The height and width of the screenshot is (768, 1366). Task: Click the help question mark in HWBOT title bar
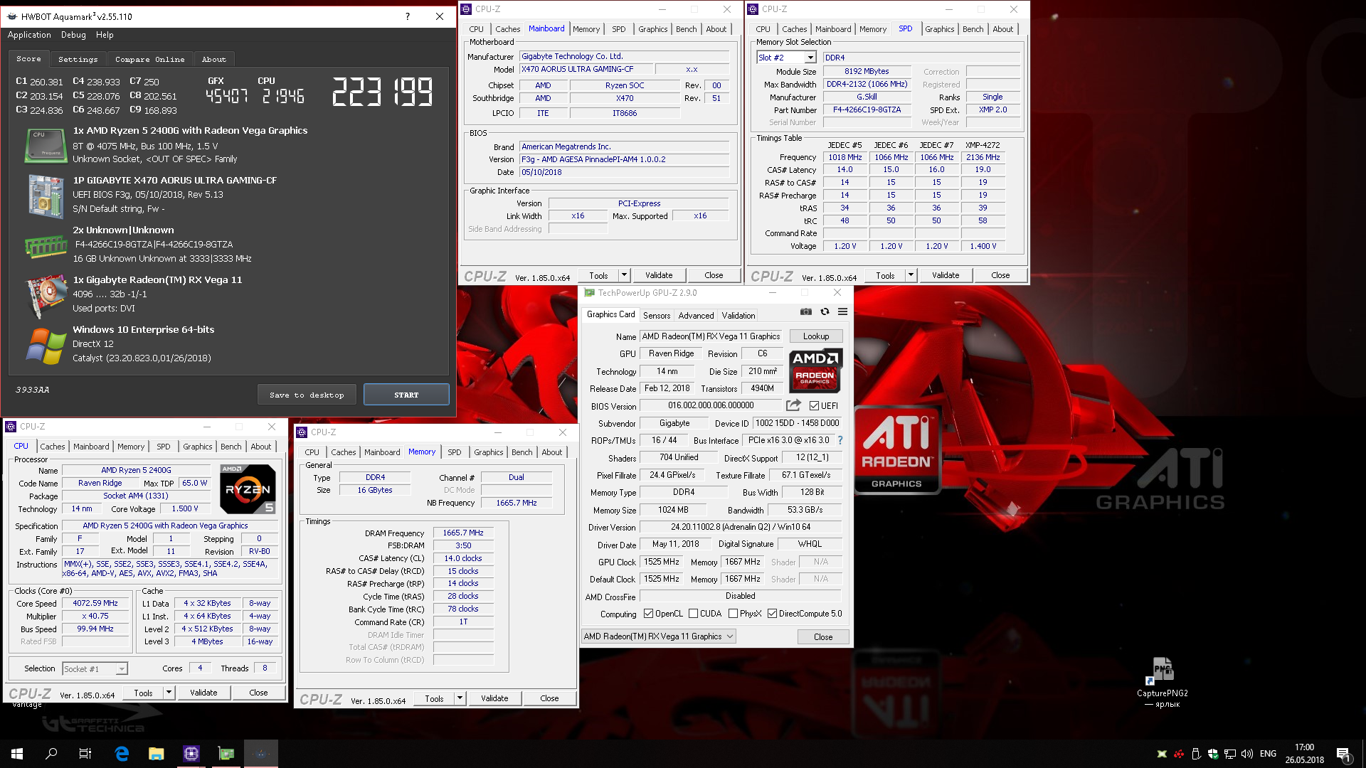pyautogui.click(x=408, y=16)
